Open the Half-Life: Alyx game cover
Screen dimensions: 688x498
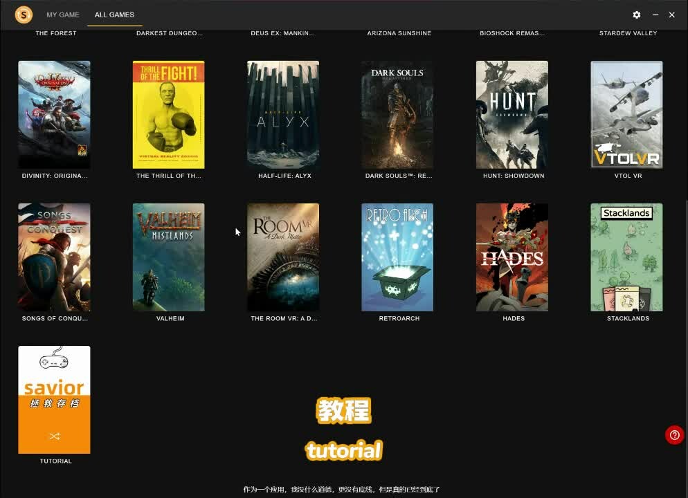[x=283, y=115]
